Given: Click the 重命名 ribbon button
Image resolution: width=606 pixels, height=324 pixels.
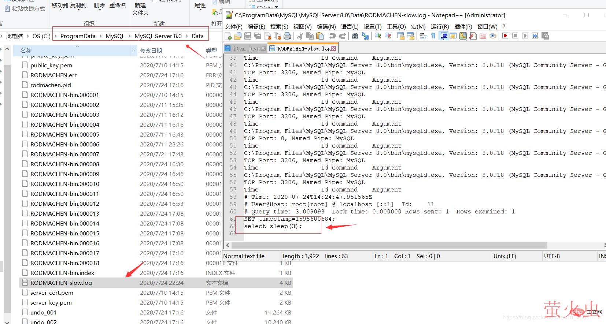Looking at the screenshot, I should 118,5.
